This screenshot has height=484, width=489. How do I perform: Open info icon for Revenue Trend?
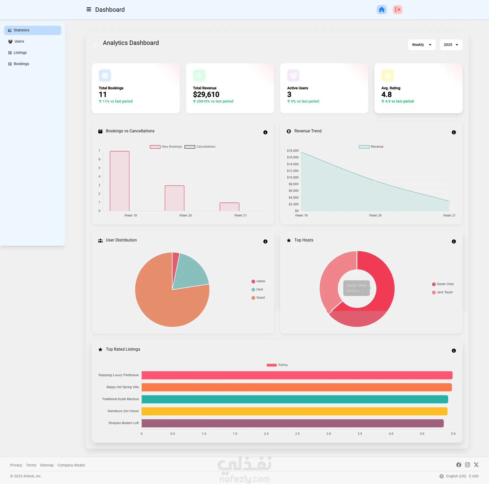pyautogui.click(x=454, y=132)
